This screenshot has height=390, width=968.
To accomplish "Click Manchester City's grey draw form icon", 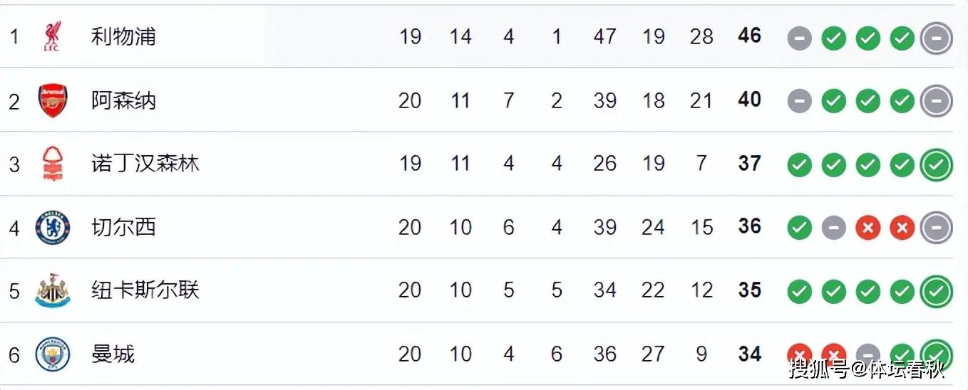I will 867,354.
